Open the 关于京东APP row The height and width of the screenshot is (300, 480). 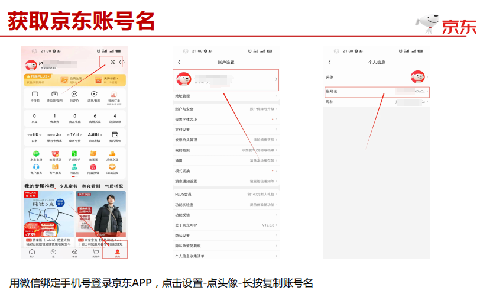(226, 225)
